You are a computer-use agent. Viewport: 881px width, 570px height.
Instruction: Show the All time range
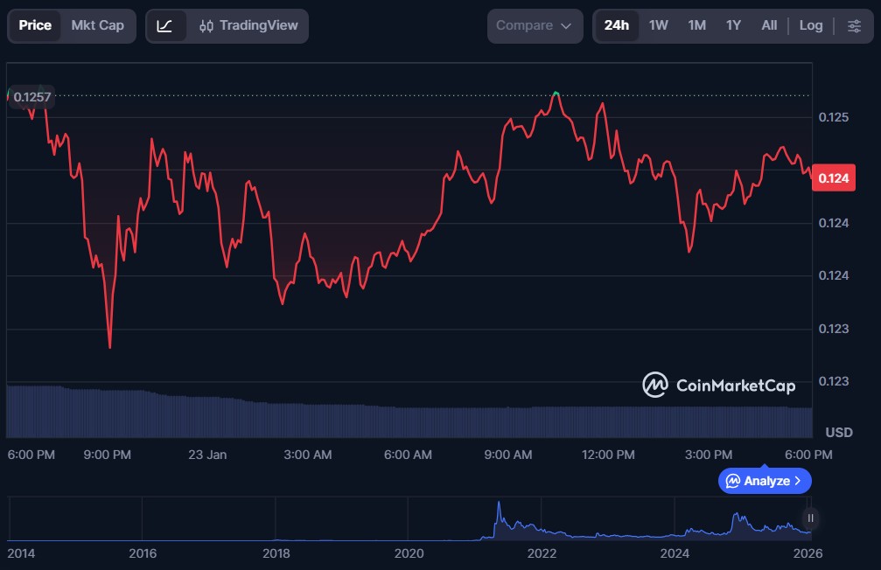(769, 25)
